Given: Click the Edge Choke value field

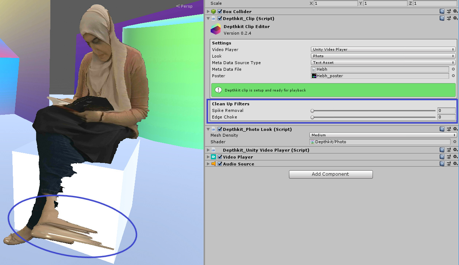Looking at the screenshot, I should click(x=446, y=117).
